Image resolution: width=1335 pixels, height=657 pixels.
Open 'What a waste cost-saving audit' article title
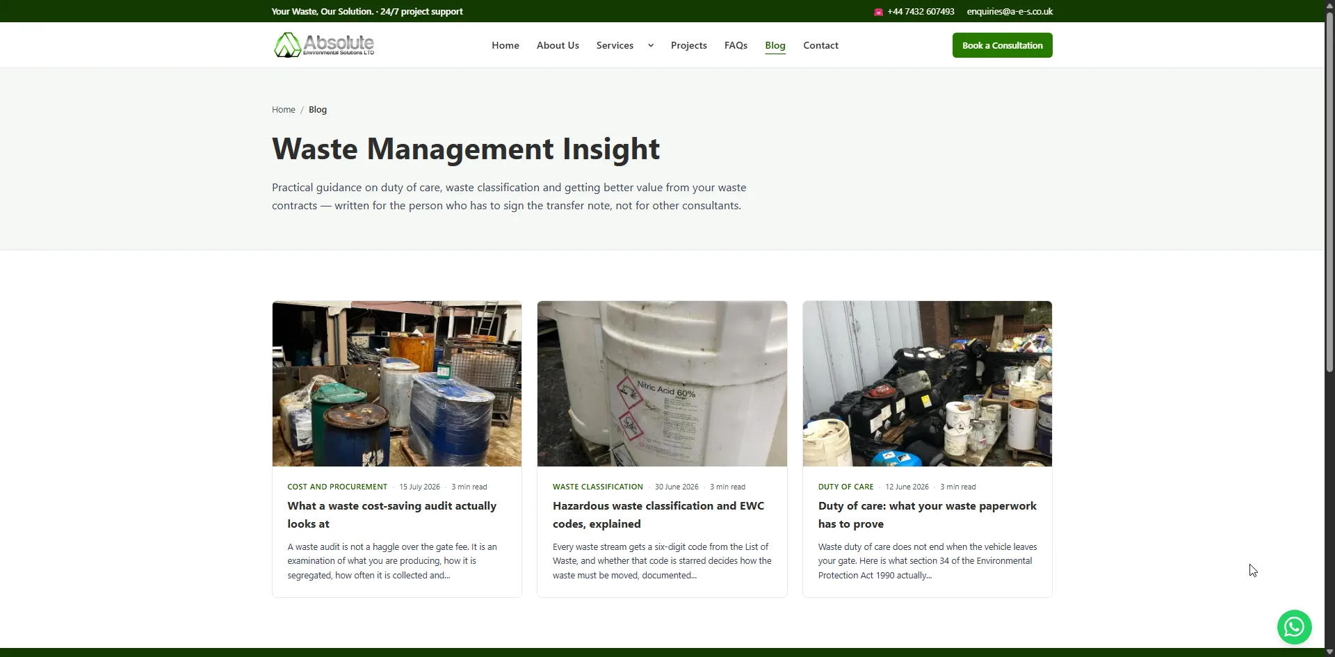(392, 515)
